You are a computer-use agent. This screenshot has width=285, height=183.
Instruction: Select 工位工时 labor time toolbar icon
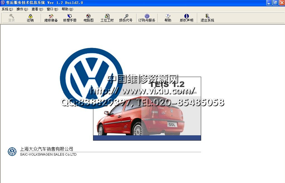click(107, 18)
